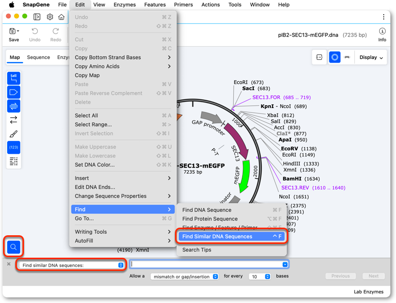Image resolution: width=396 pixels, height=303 pixels.
Task: Choose Go To... menu item
Action: click(x=123, y=218)
